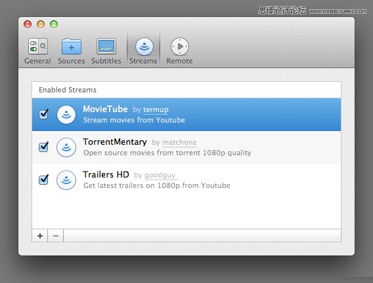Open the General preferences icon
Screen dimensions: 373x283
pos(38,46)
